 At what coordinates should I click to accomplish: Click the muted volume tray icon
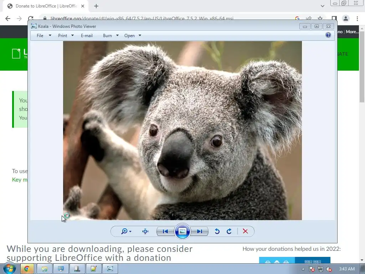pos(329,269)
